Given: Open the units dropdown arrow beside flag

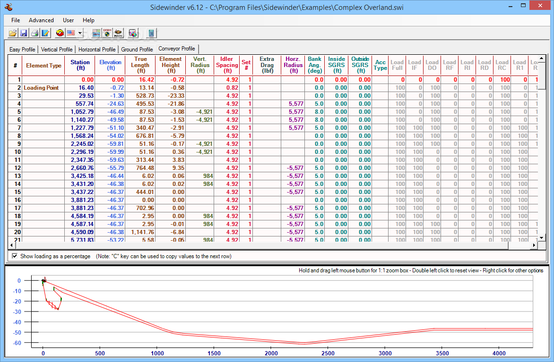Looking at the screenshot, I should (80, 33).
